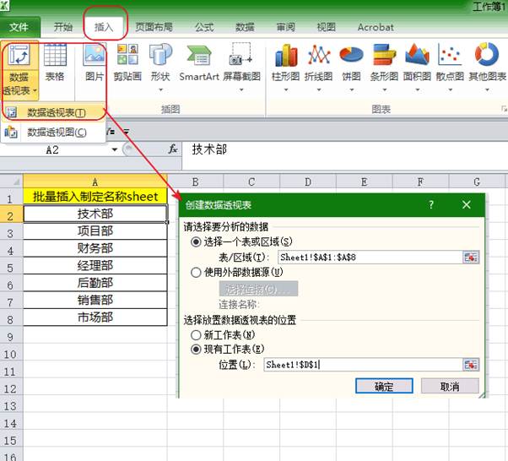508x461 pixels.
Task: Click the 确定 button in dialog
Action: point(384,386)
